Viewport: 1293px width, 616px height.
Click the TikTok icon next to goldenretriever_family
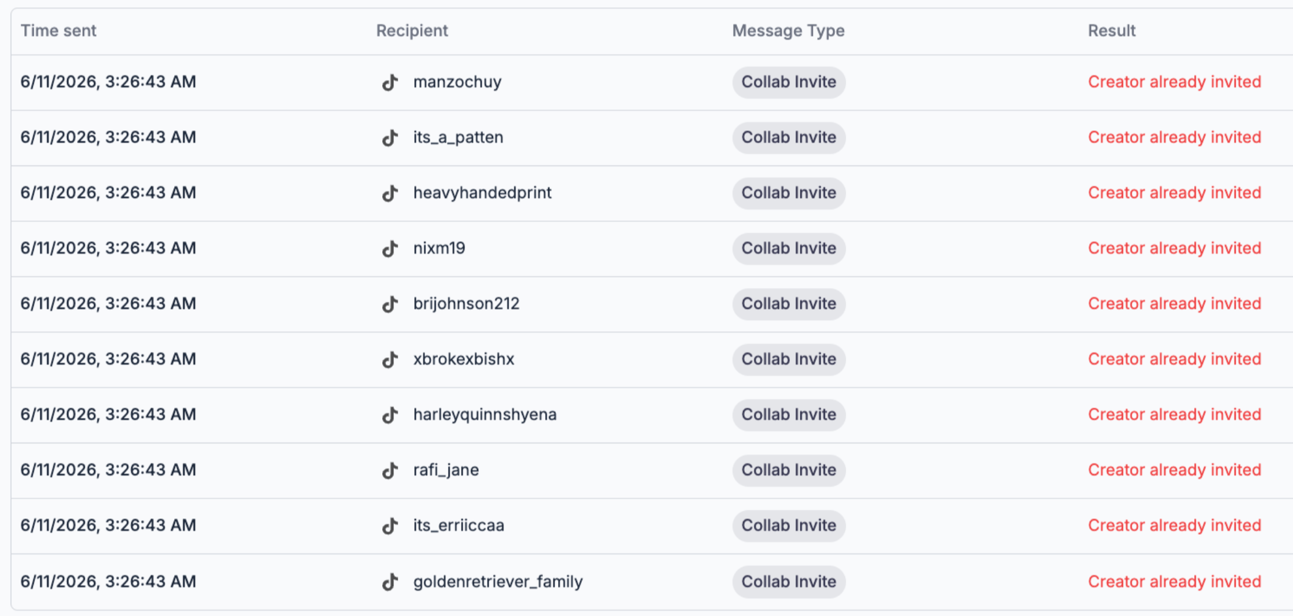(x=389, y=582)
